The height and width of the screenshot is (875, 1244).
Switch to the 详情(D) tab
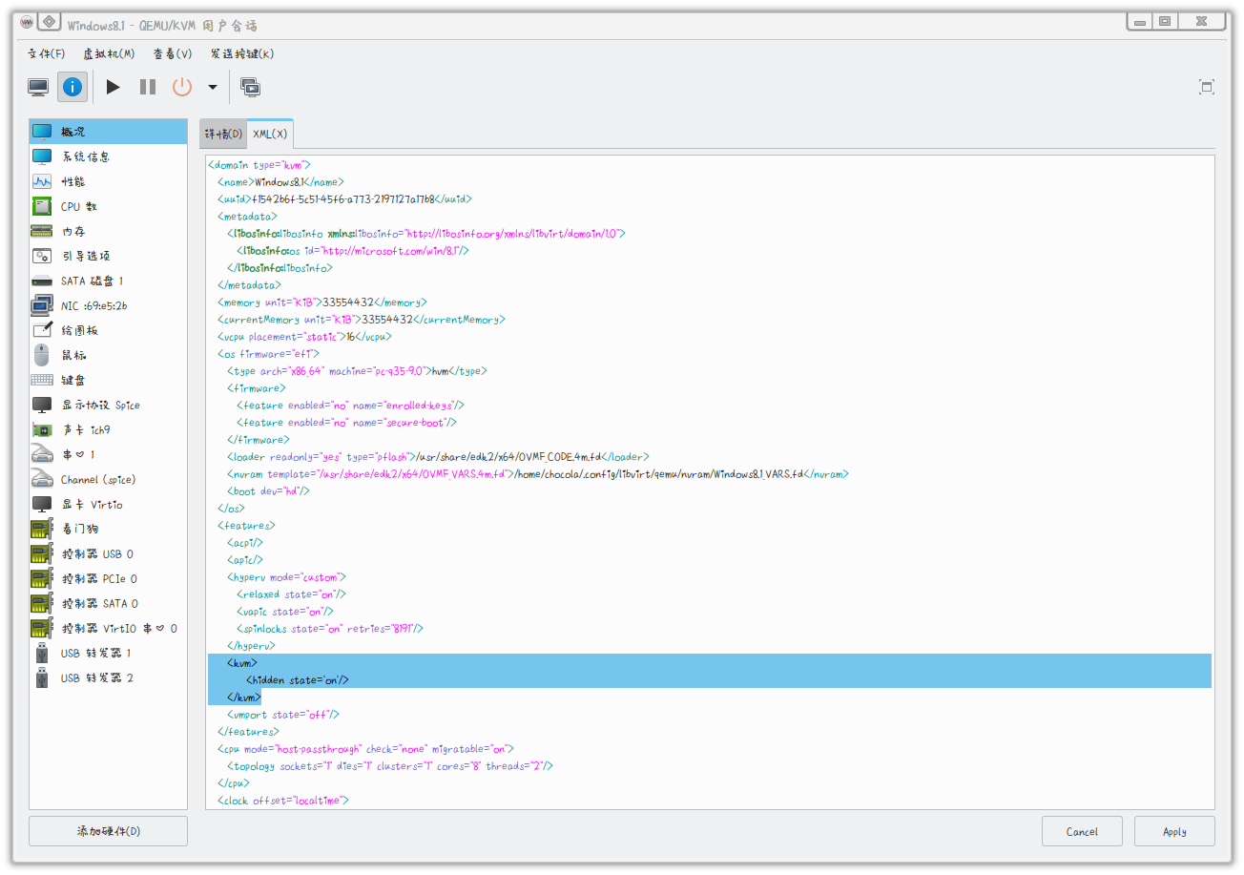224,135
